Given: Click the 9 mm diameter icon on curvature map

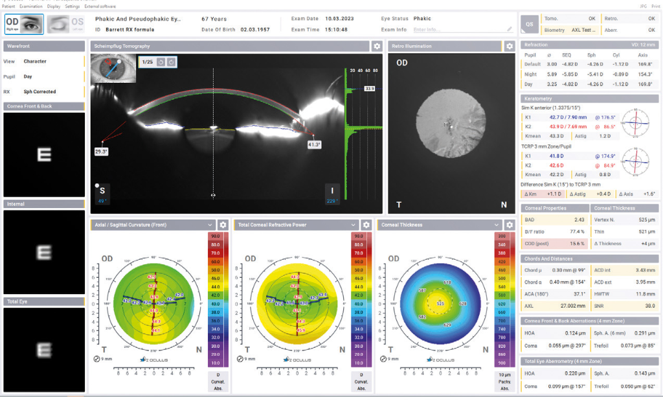Looking at the screenshot, I should click(x=97, y=359).
